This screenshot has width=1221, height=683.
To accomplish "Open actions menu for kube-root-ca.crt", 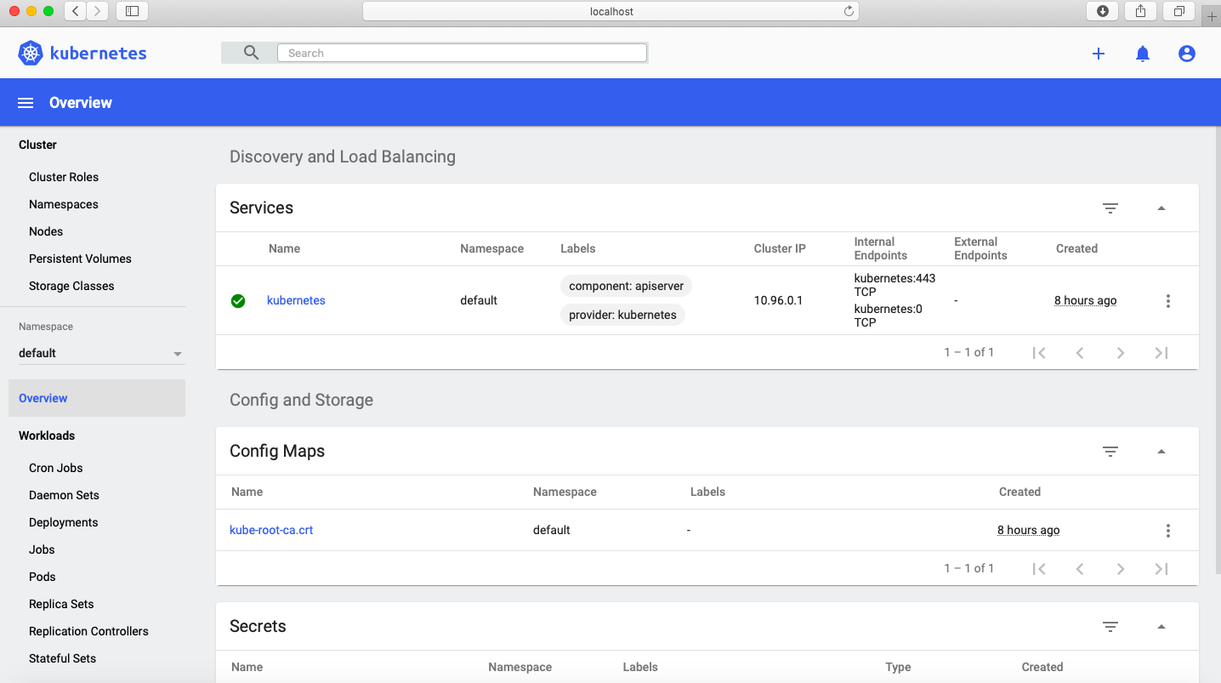I will click(x=1168, y=531).
